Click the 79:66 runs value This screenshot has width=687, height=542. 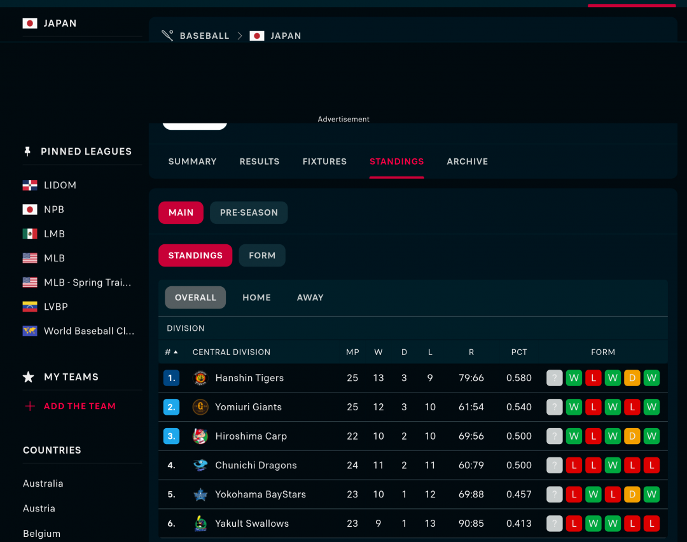(x=471, y=378)
